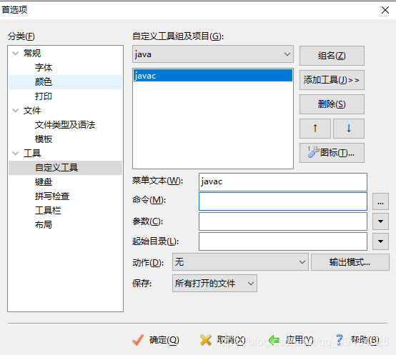Click the 删除(S) button
The width and height of the screenshot is (396, 355).
click(x=332, y=104)
